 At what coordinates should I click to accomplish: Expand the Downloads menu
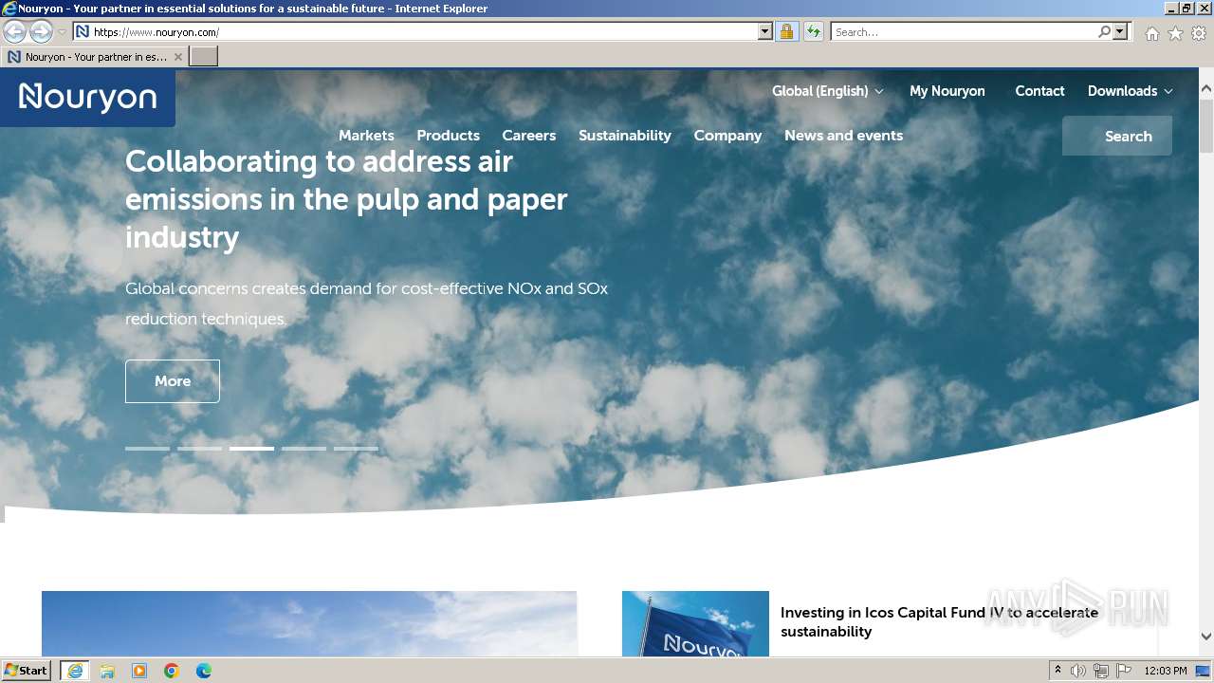click(x=1130, y=91)
